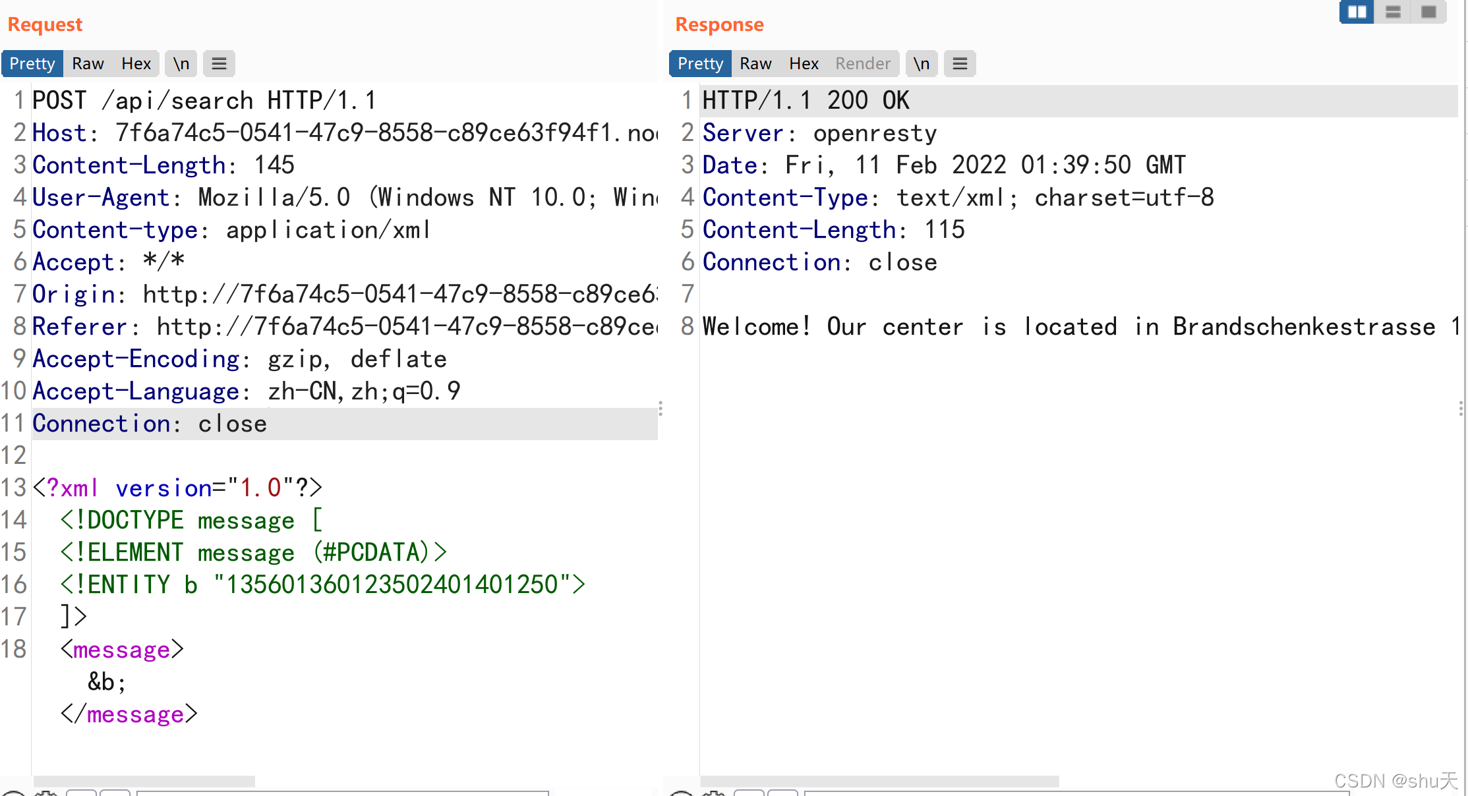The height and width of the screenshot is (796, 1468).
Task: Click Request pane horizontal scrollbar
Action: click(144, 781)
